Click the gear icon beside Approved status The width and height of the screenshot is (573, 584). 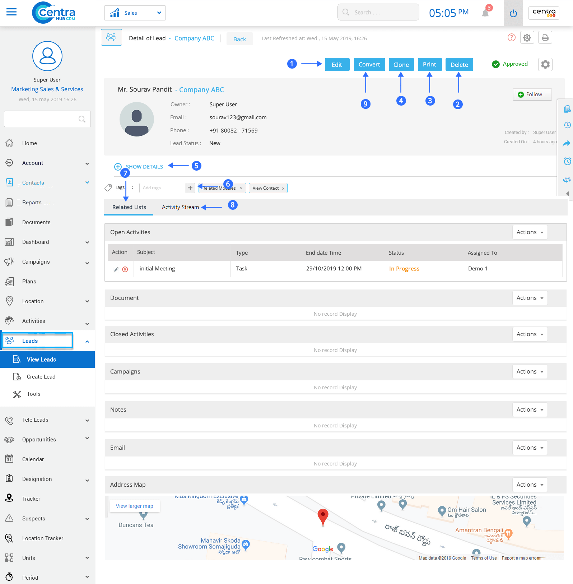point(545,65)
